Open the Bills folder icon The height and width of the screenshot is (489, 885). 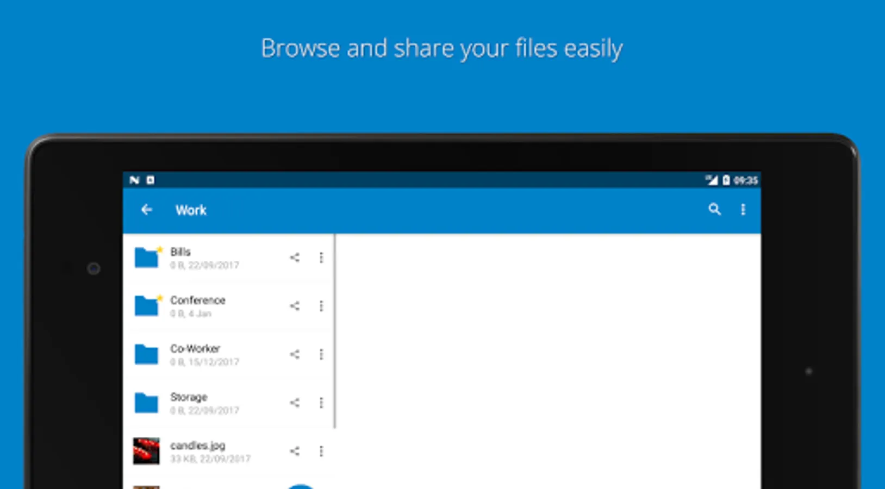coord(146,258)
